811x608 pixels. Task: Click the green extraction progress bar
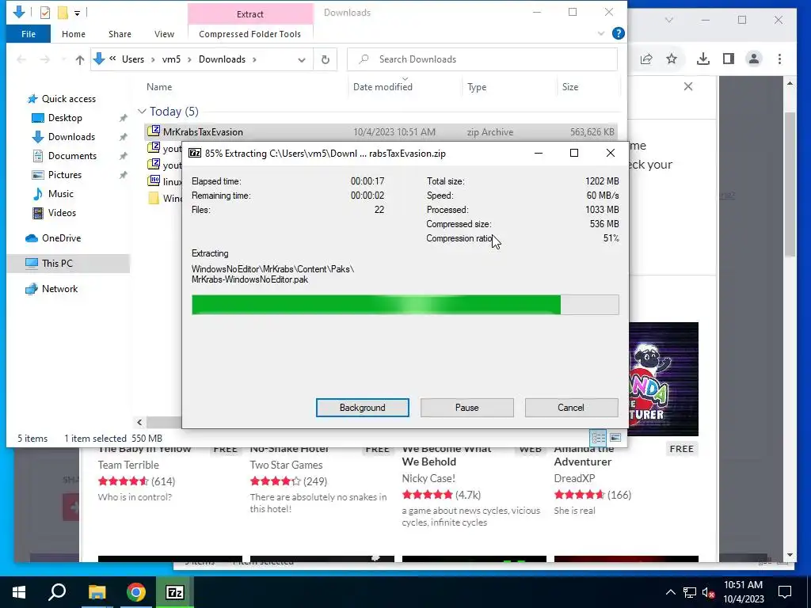(405, 305)
